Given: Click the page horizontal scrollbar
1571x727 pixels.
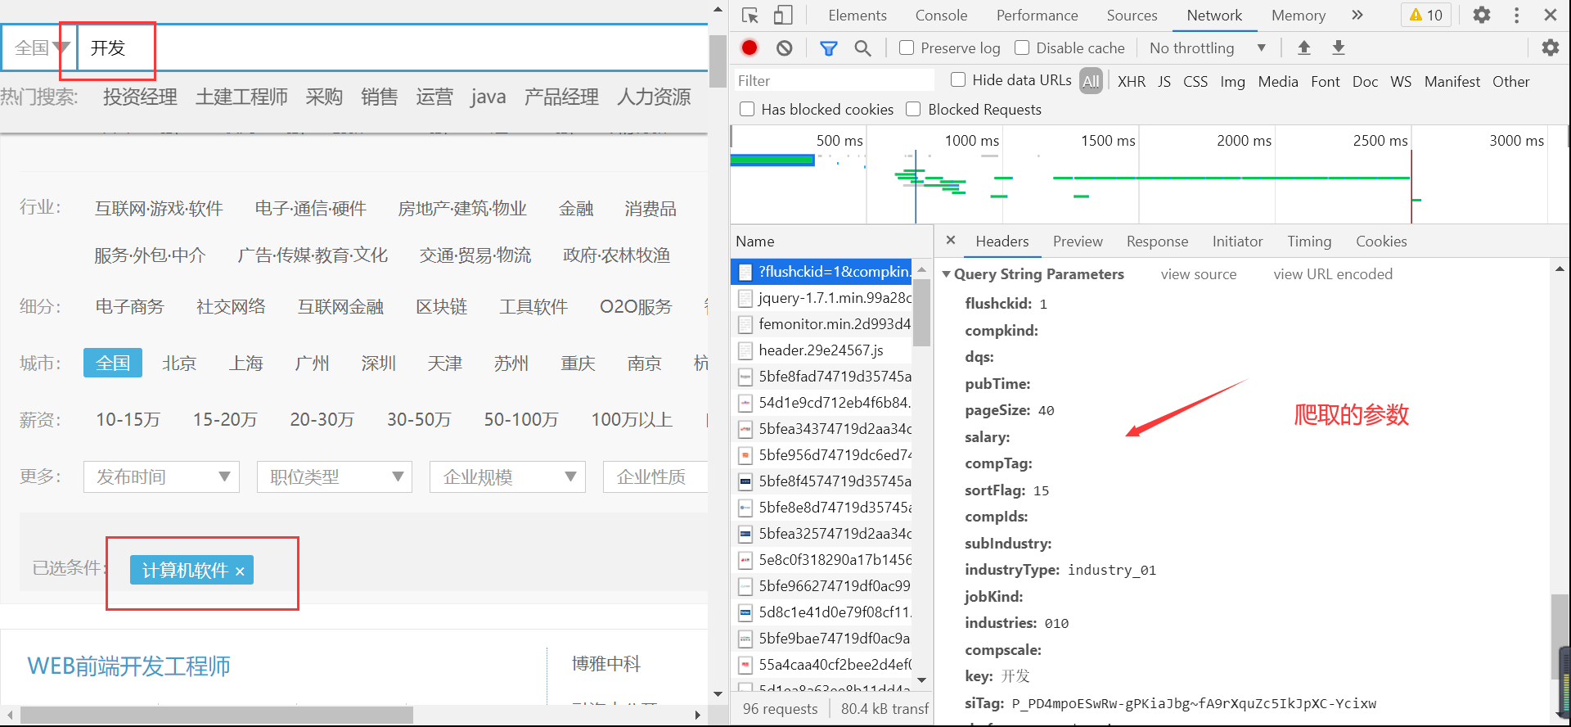Looking at the screenshot, I should [217, 715].
